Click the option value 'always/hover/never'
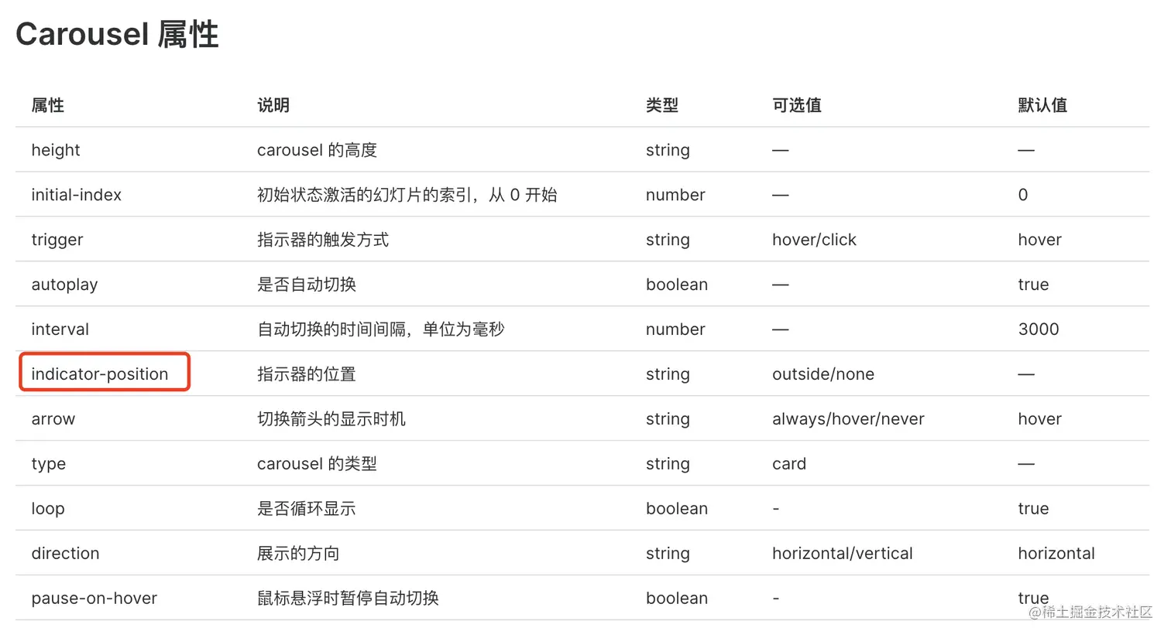Image resolution: width=1171 pixels, height=638 pixels. tap(849, 419)
